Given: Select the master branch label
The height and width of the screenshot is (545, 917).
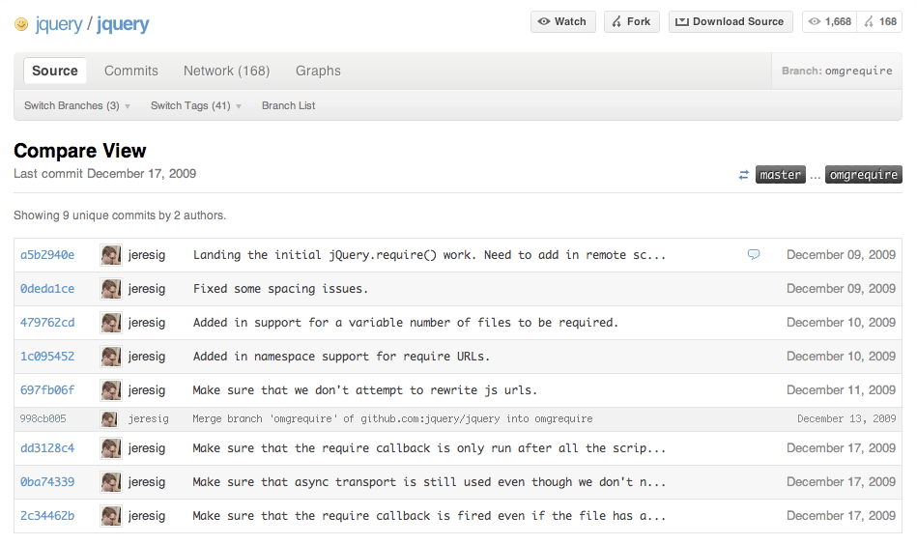Looking at the screenshot, I should [780, 175].
